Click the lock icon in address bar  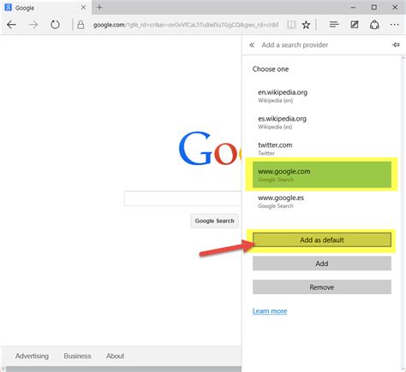[81, 25]
